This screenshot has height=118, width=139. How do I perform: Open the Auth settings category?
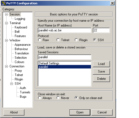[23, 88]
